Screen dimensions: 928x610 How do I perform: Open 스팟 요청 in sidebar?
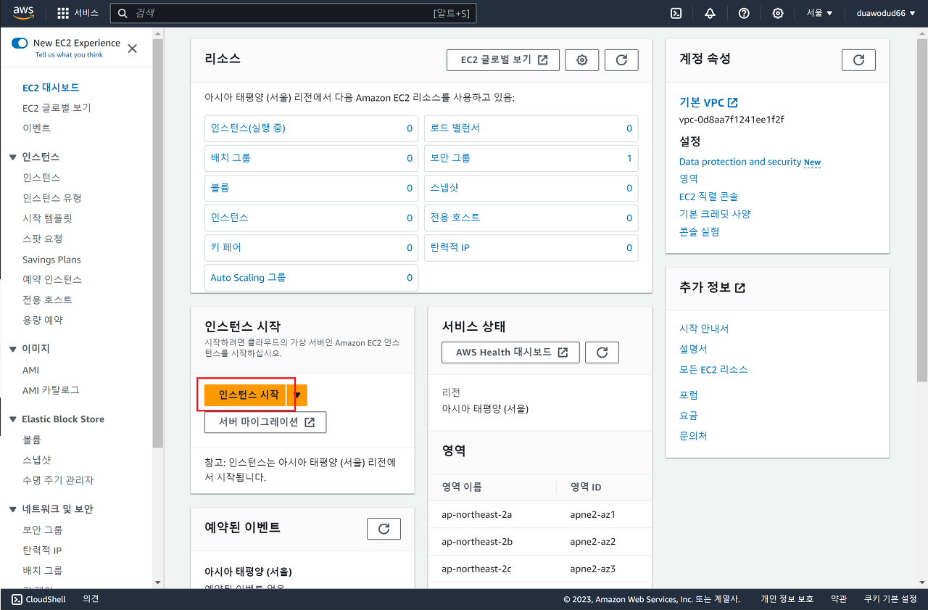[x=43, y=239]
